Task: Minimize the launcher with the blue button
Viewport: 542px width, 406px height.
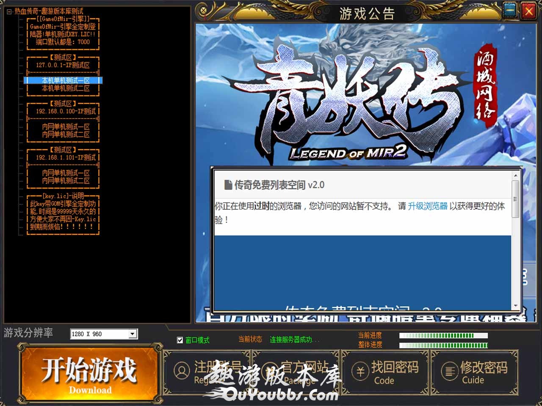Action: (x=510, y=11)
